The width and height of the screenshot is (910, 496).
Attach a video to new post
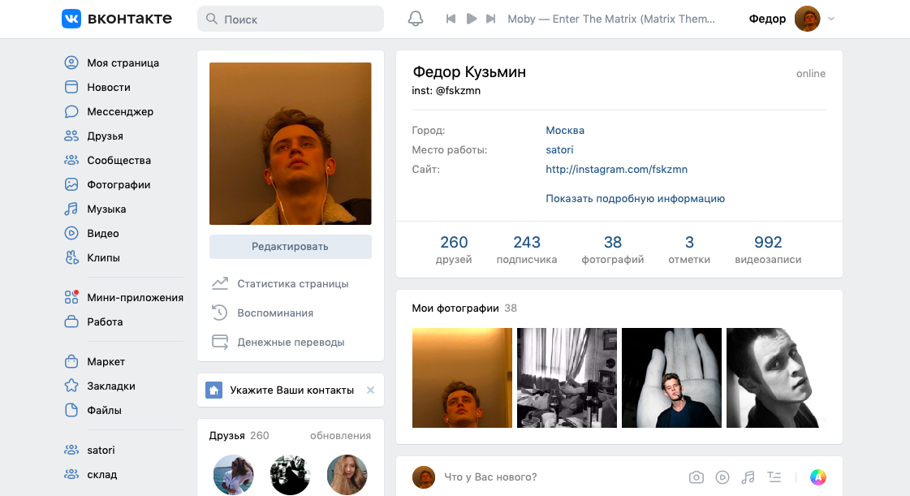point(722,477)
